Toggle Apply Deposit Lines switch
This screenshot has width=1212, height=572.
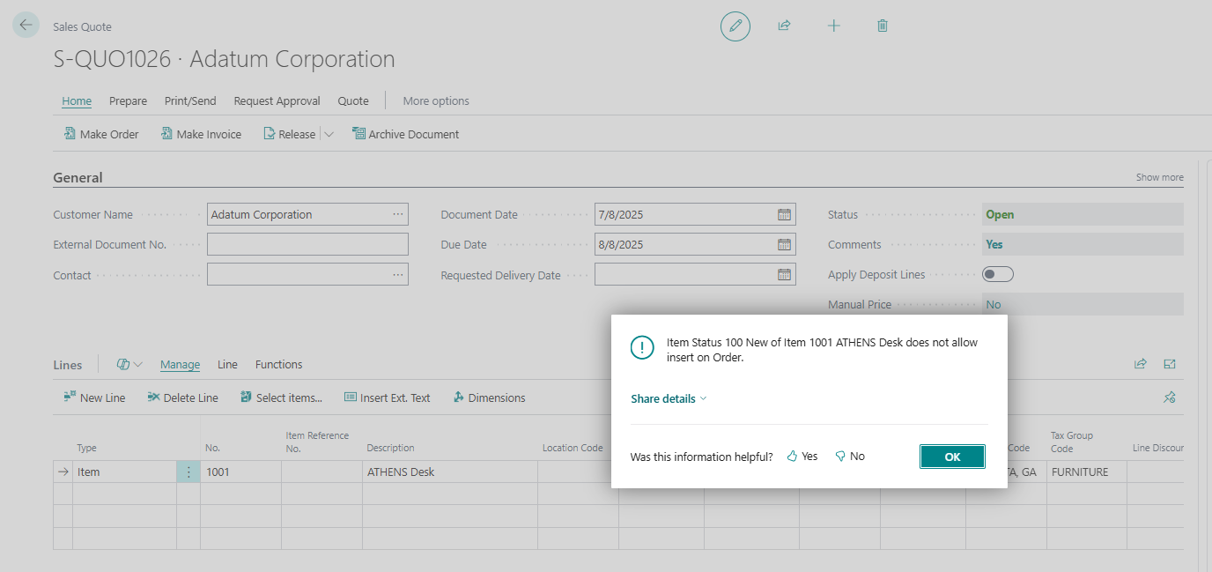tap(998, 275)
